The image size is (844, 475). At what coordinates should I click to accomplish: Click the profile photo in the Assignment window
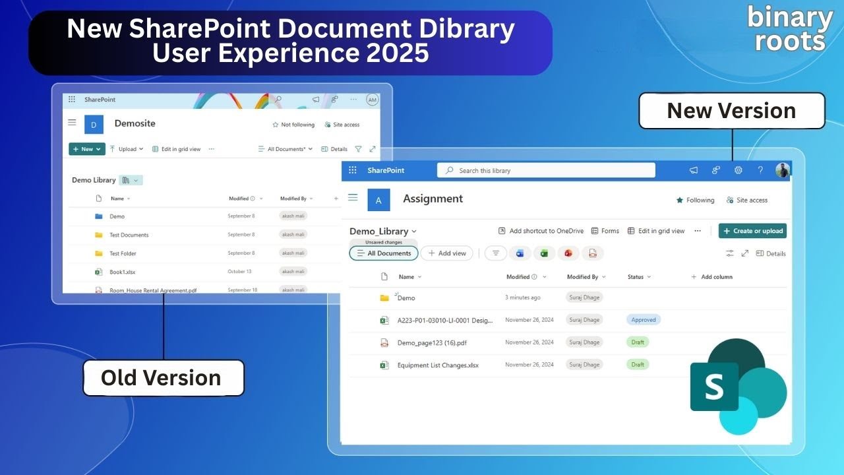783,170
